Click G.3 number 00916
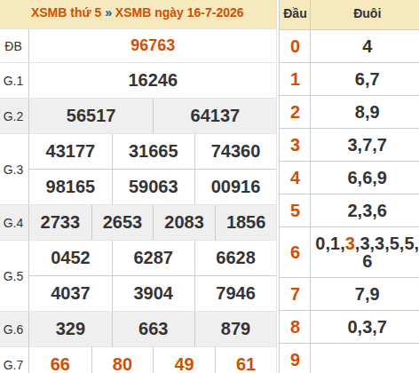This screenshot has width=419, height=373. [x=235, y=186]
